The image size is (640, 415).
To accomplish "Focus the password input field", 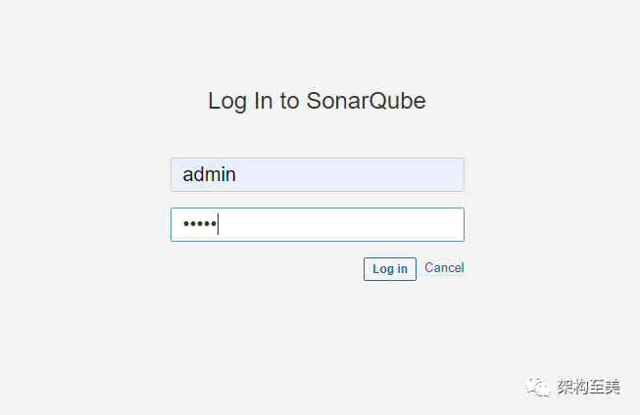I will pos(317,224).
